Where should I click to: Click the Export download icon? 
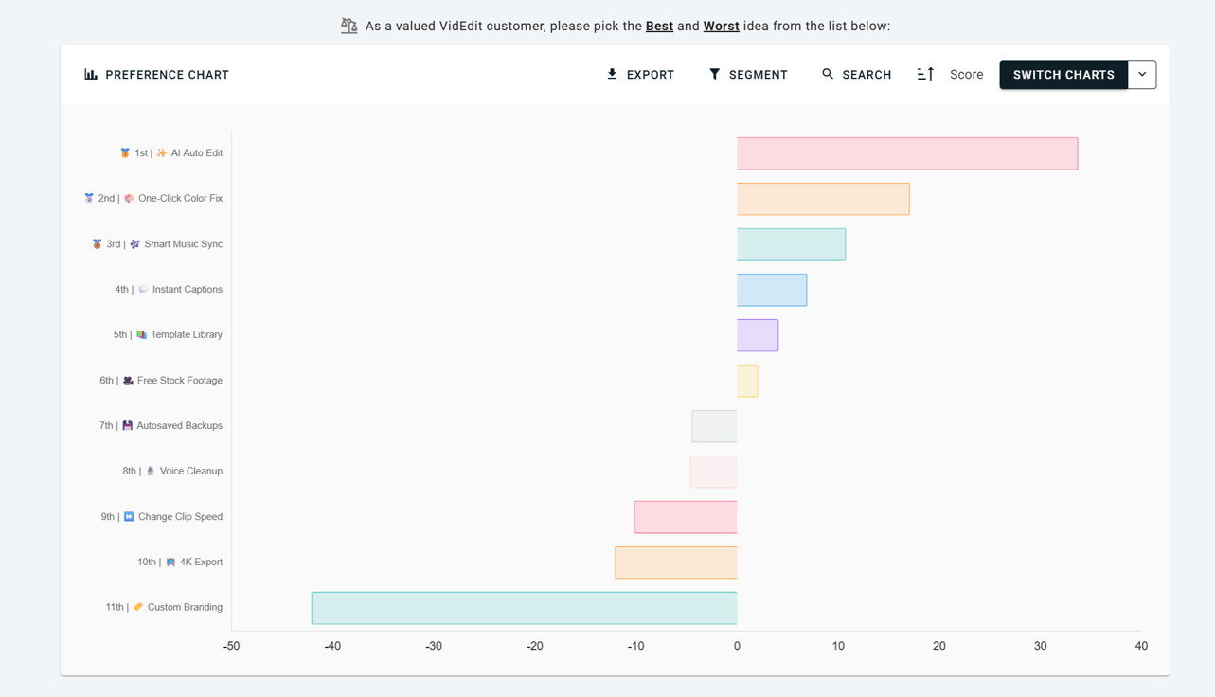612,74
